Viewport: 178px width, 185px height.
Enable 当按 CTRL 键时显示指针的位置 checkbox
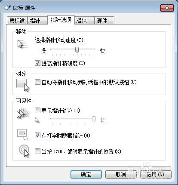37,151
